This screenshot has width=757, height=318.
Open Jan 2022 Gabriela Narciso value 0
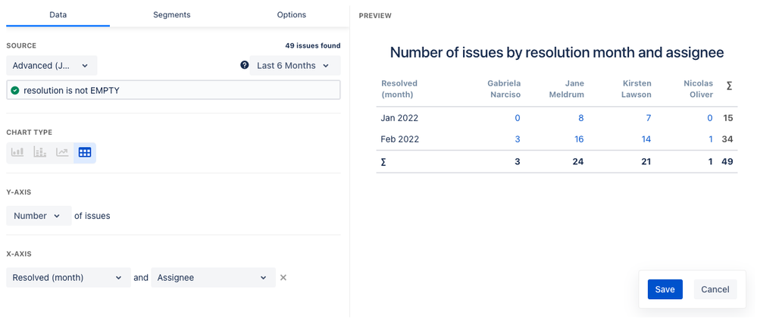pyautogui.click(x=518, y=118)
